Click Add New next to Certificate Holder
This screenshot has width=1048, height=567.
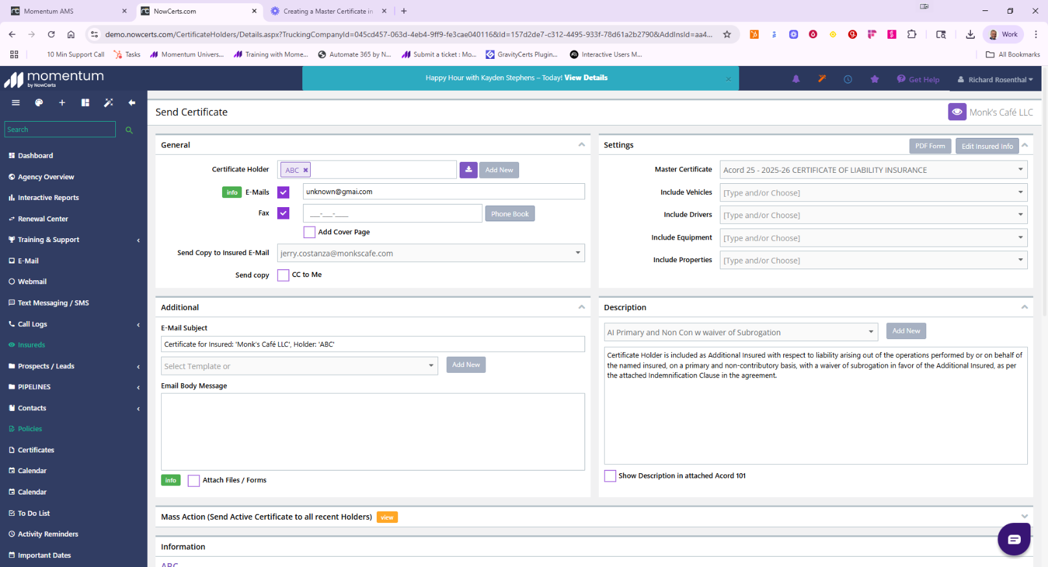[499, 170]
